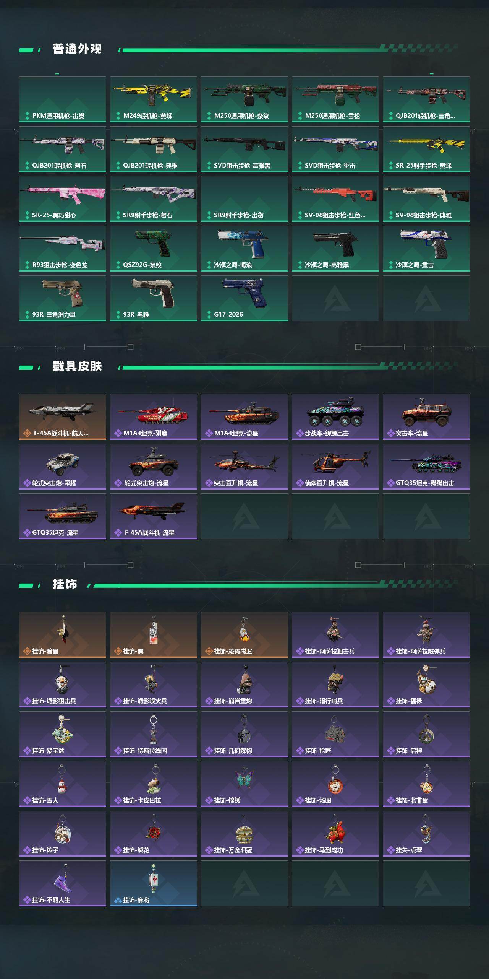Select the M1A4坦克-驯鹿 tank skin
The image size is (489, 979).
pyautogui.click(x=154, y=417)
